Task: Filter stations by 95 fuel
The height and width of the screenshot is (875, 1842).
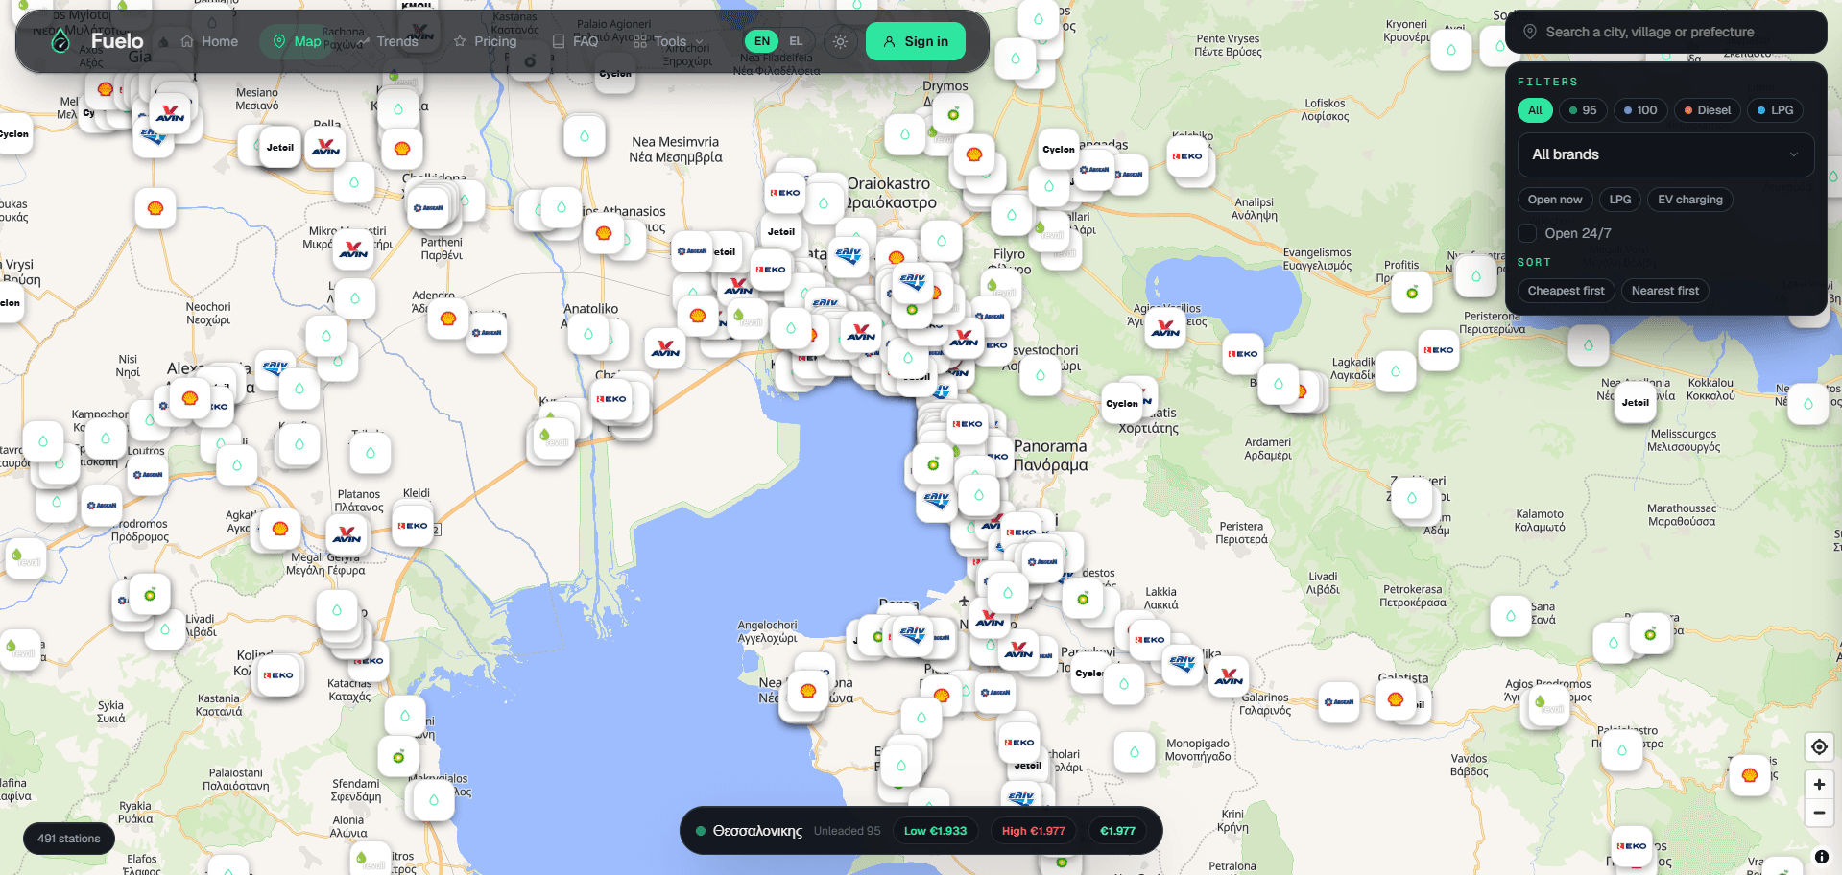Action: pyautogui.click(x=1583, y=110)
